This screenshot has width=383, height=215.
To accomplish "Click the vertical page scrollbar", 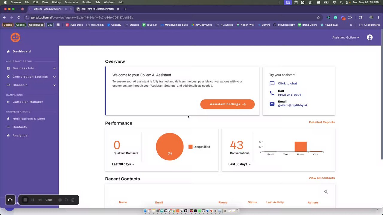I will (x=382, y=95).
